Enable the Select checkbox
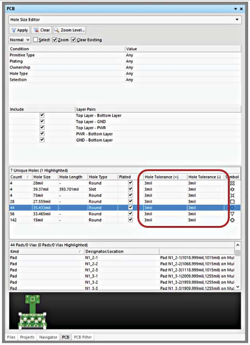The image size is (250, 345). 36,40
